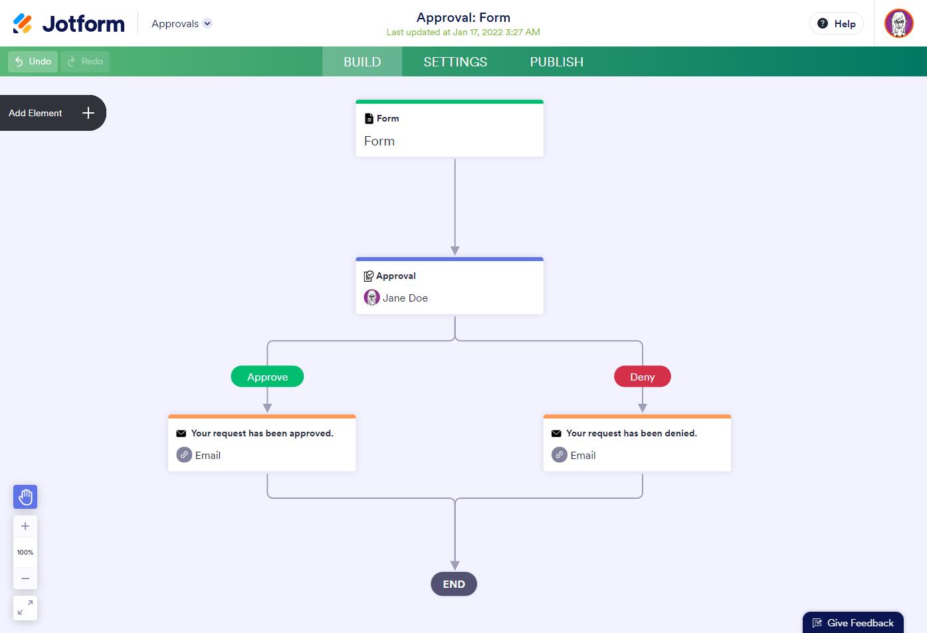Screen dimensions: 927x633
Task: Select the red Deny branch label
Action: pyautogui.click(x=642, y=377)
